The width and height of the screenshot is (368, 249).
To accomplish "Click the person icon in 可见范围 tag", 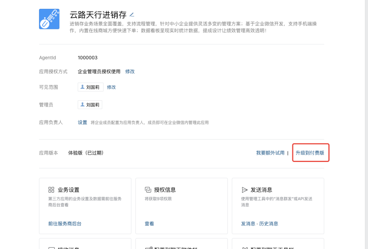I will point(82,87).
